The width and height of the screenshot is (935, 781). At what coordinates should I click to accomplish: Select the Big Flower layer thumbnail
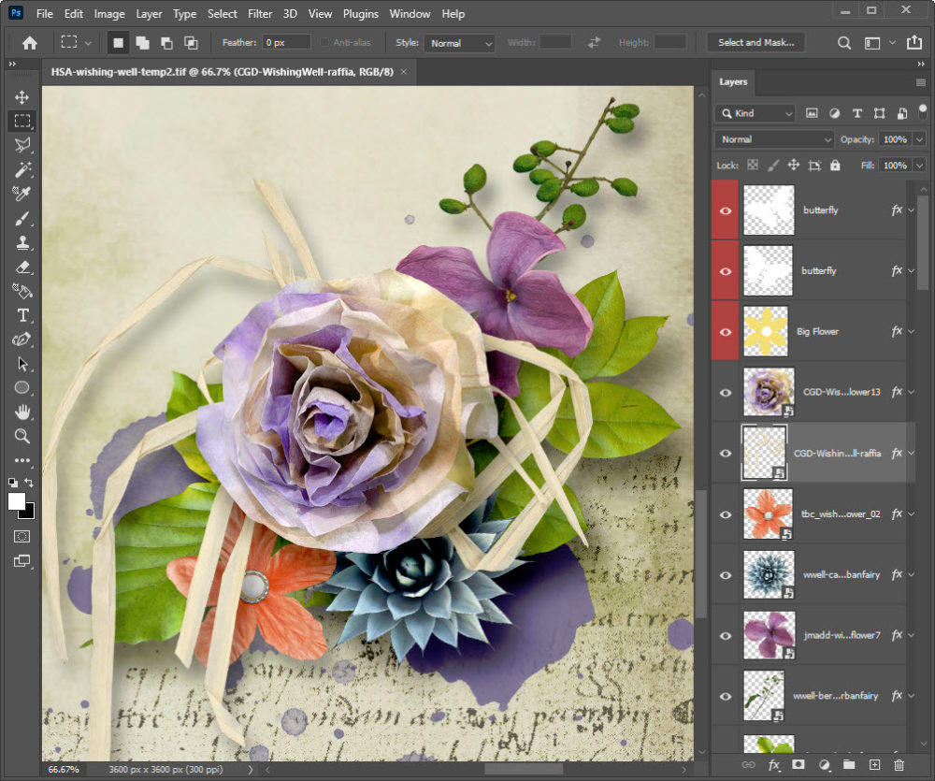pyautogui.click(x=766, y=332)
